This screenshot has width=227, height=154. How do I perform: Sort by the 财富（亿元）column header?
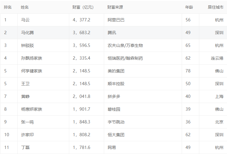[x=83, y=7]
